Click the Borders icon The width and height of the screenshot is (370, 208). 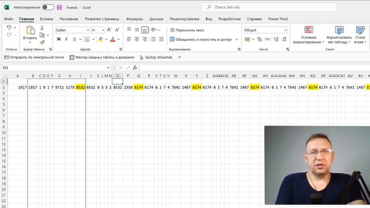[x=87, y=39]
